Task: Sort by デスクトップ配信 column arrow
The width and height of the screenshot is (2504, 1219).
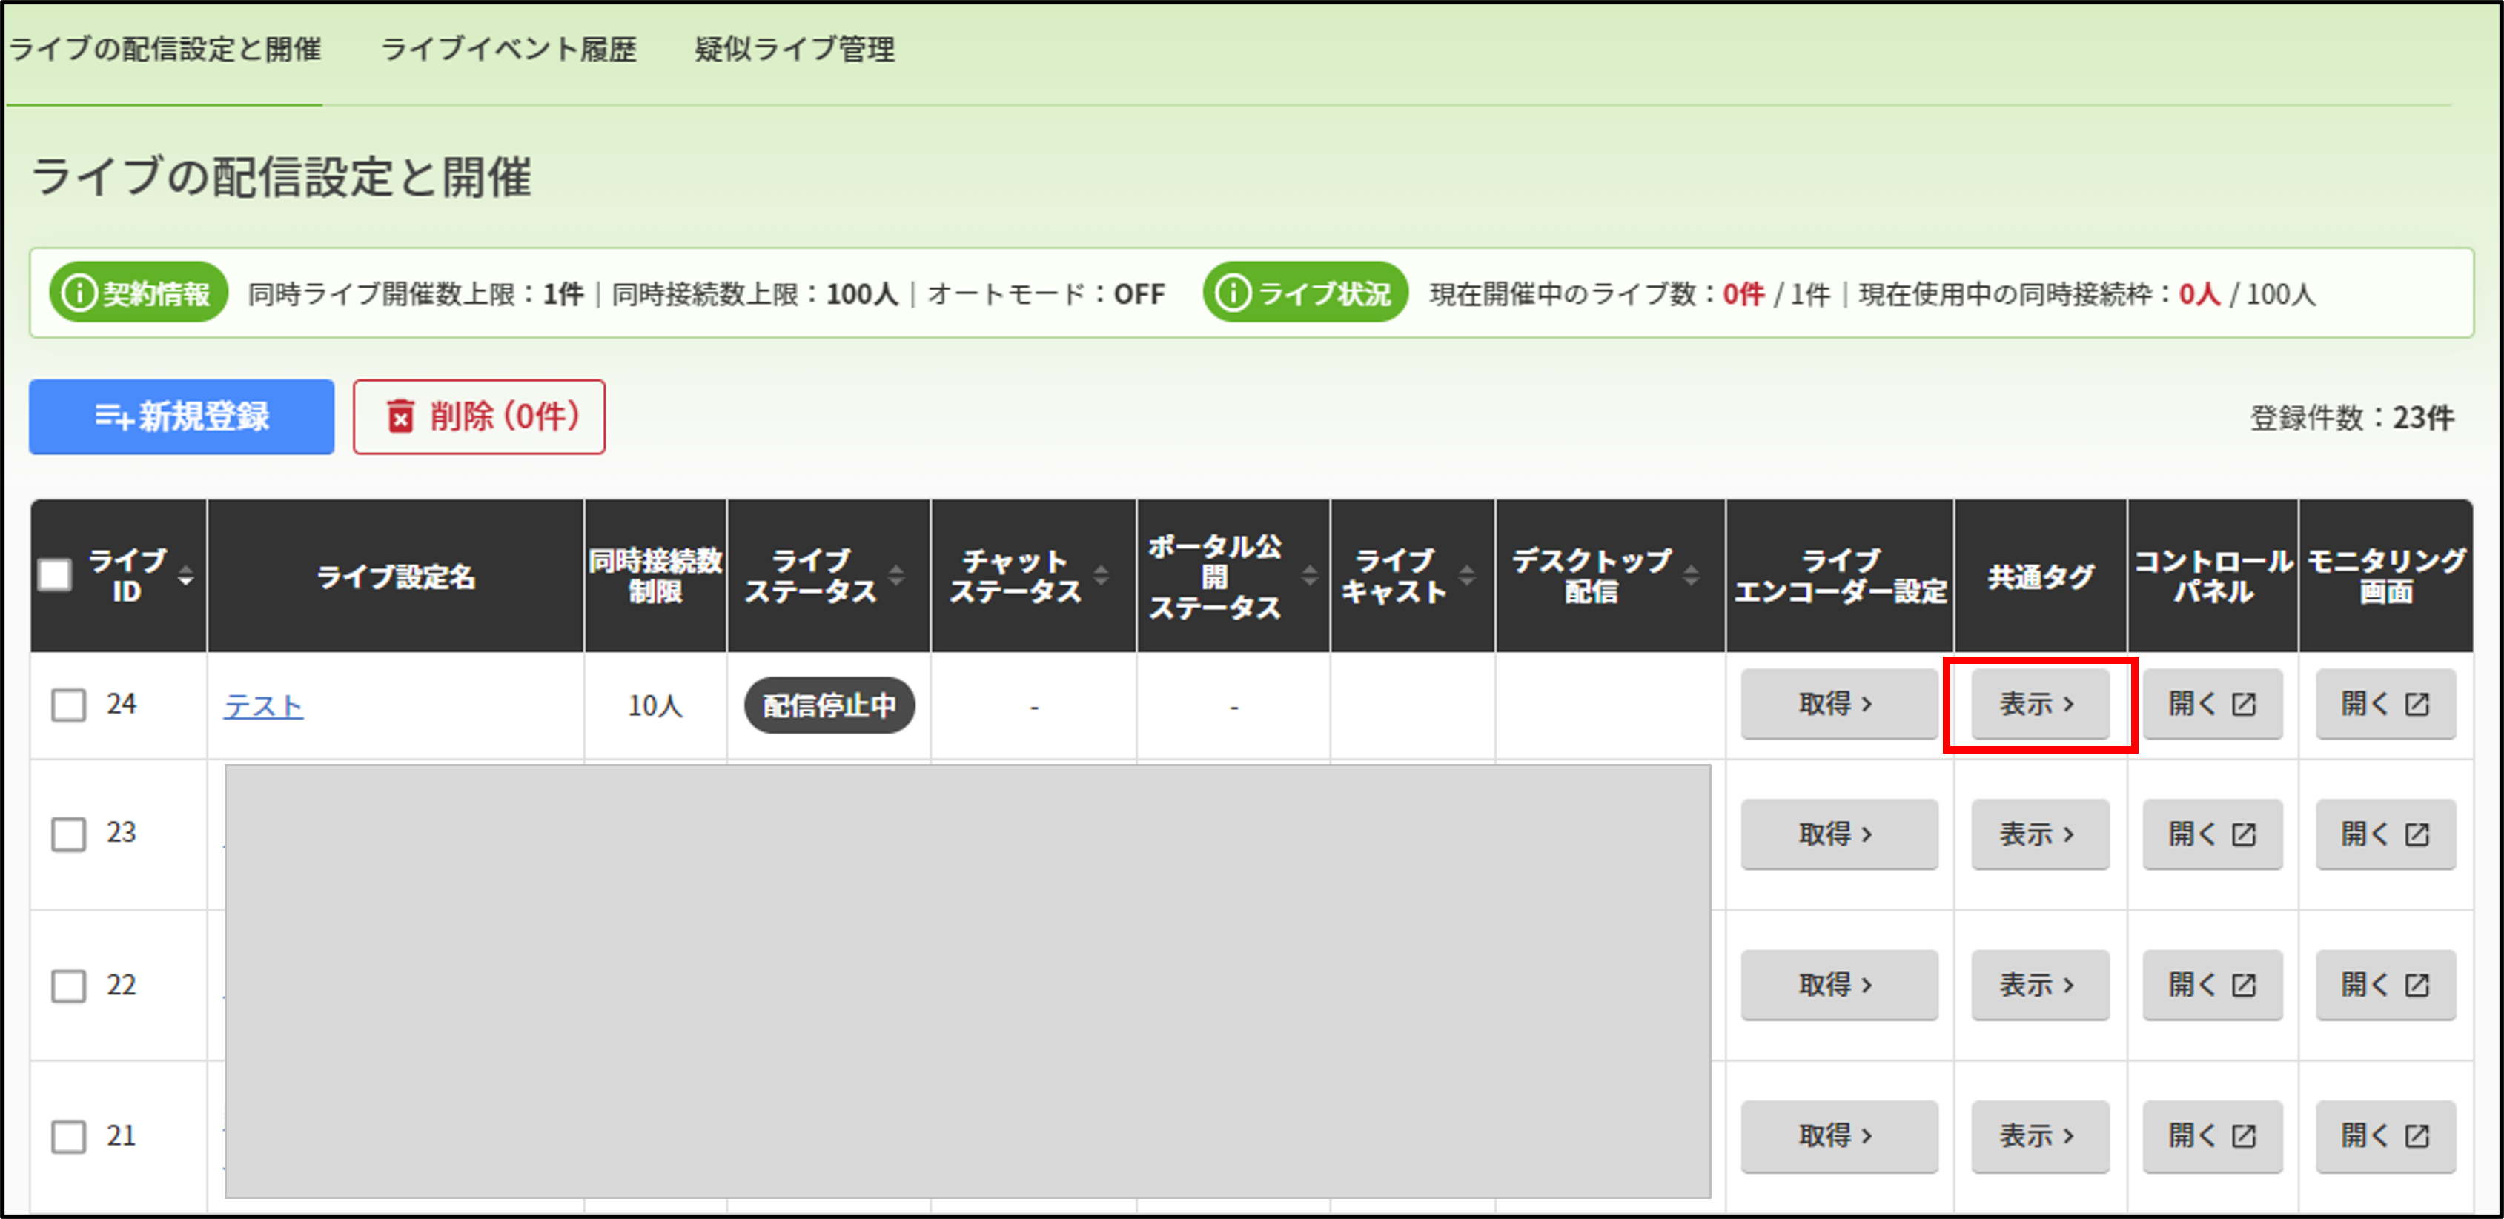Action: tap(1692, 576)
